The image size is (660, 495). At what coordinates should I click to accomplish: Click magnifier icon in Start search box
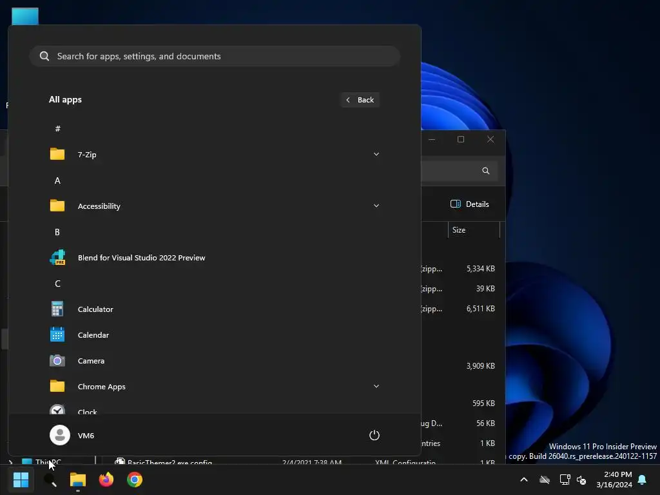(x=44, y=56)
